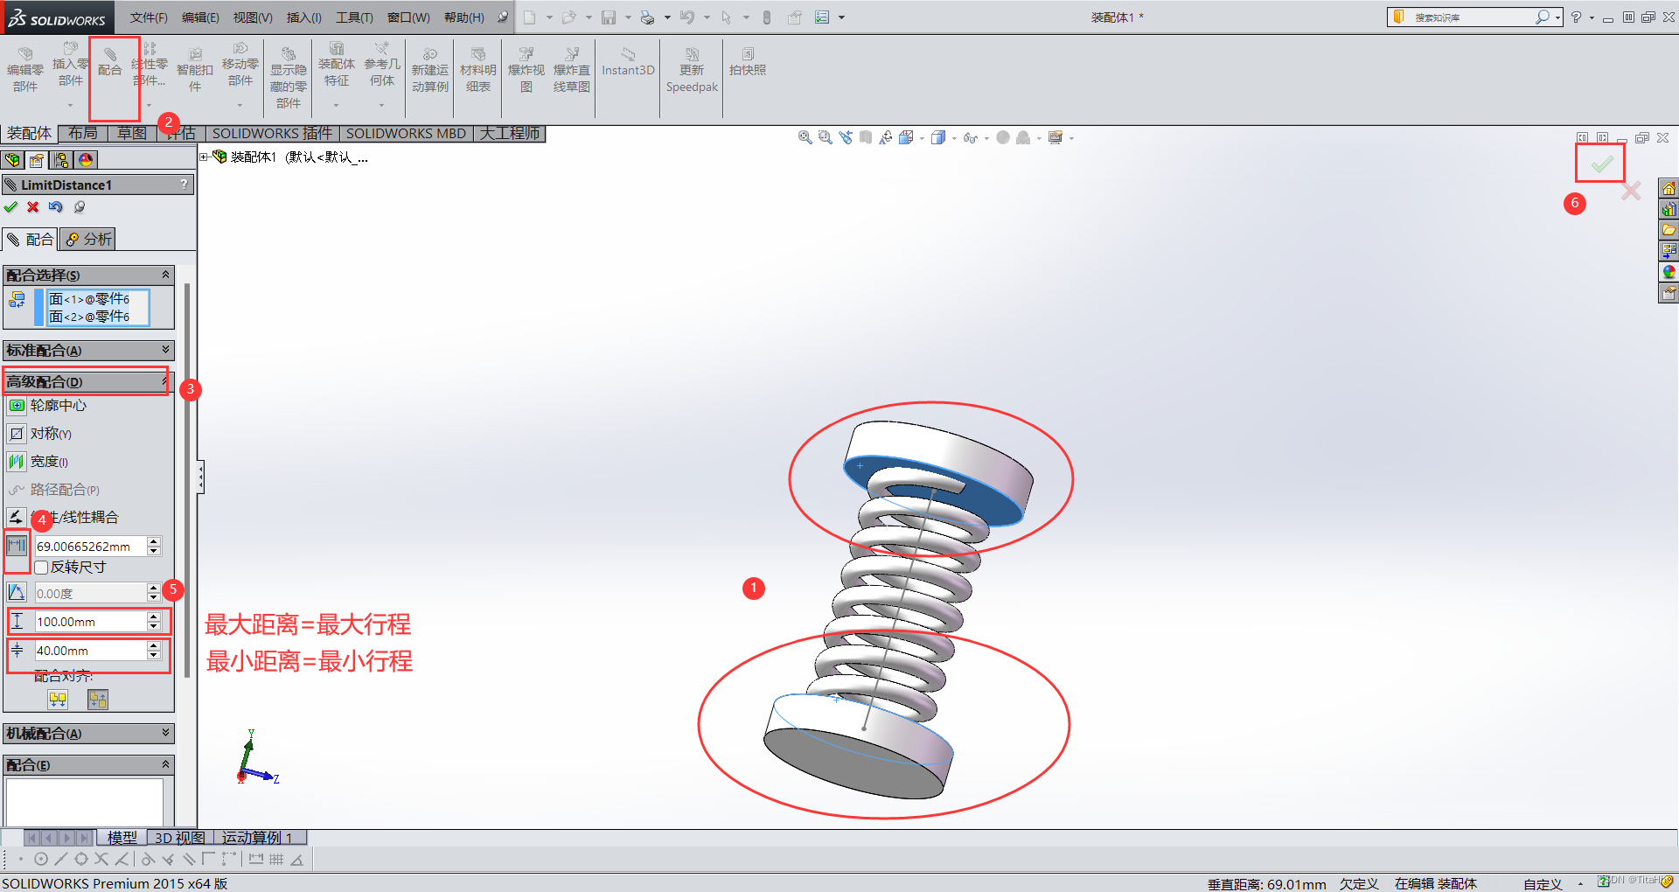Activate the Angle limit mate button
The height and width of the screenshot is (892, 1679).
[x=17, y=593]
